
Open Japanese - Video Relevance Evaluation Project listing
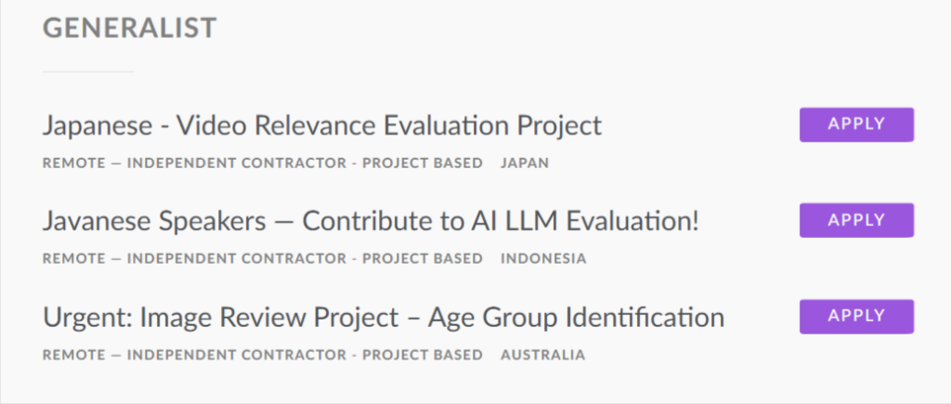322,125
